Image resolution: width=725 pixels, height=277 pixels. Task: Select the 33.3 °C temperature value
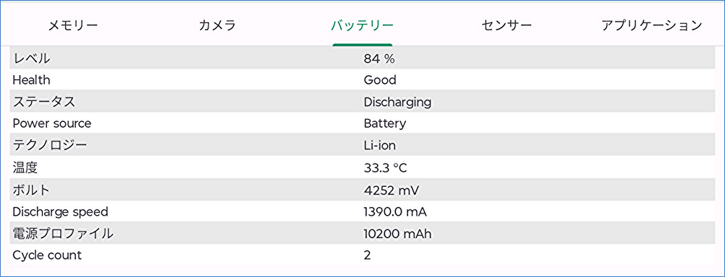click(x=386, y=168)
